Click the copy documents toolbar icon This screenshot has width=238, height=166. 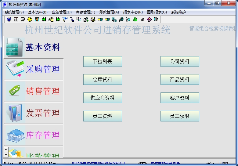pyautogui.click(x=79, y=19)
